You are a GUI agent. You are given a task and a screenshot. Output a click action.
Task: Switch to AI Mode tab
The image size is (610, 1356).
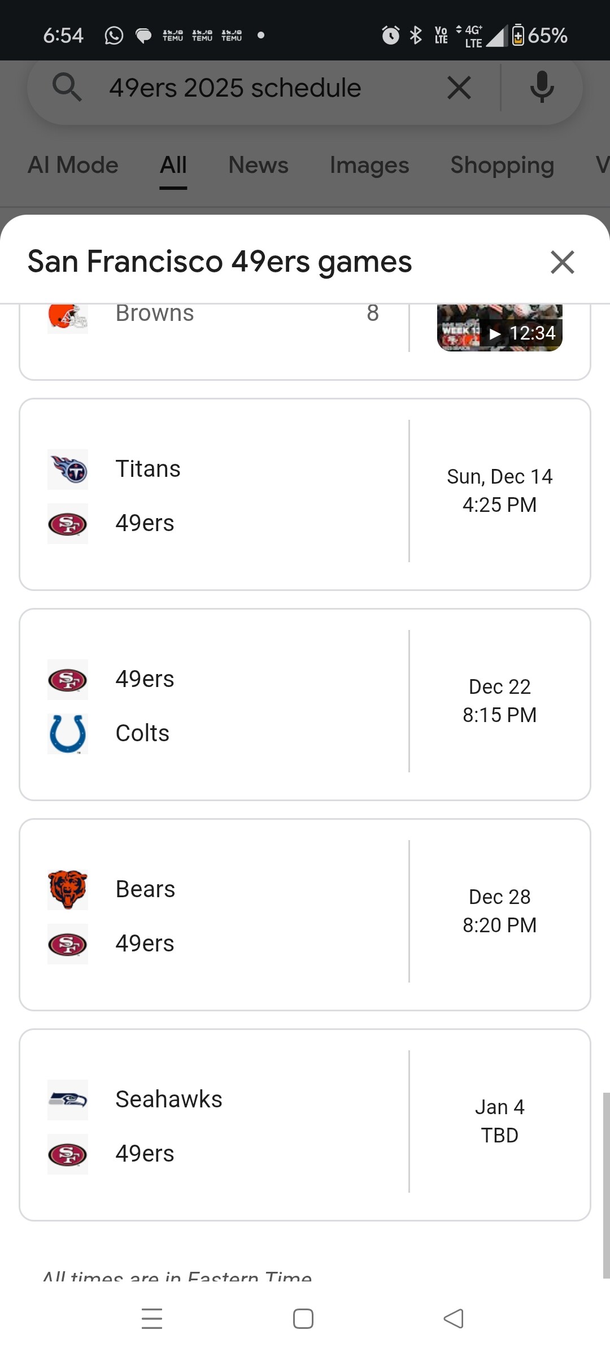tap(73, 165)
